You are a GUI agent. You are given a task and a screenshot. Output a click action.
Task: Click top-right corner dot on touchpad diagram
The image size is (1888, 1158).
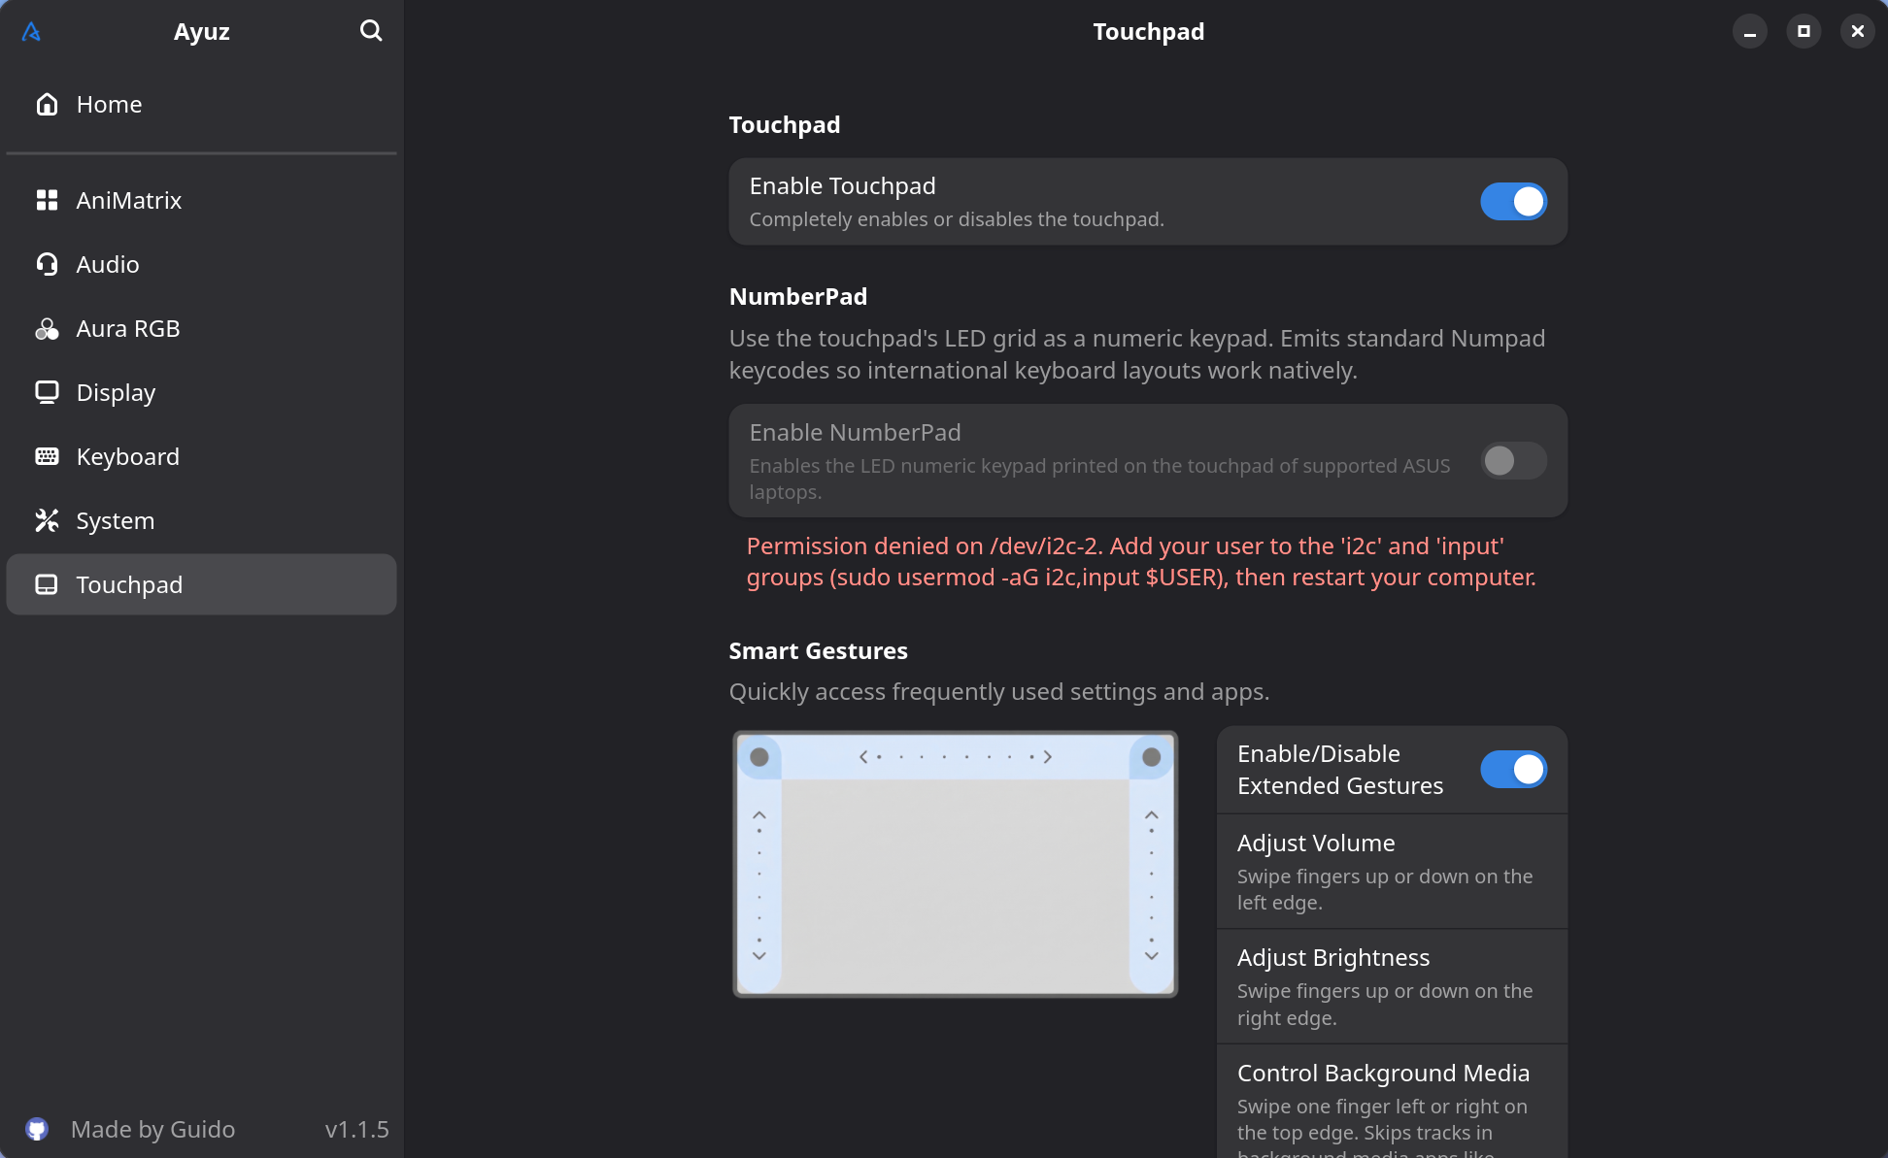pos(1151,757)
